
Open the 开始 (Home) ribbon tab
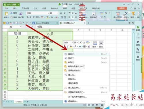(6, 8)
